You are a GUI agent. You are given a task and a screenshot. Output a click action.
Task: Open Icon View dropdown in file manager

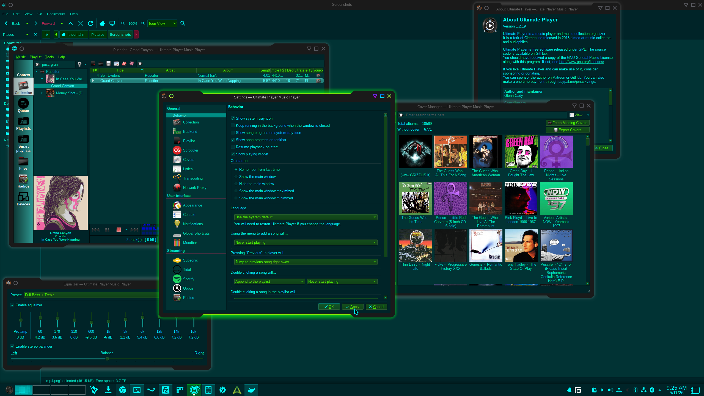162,23
